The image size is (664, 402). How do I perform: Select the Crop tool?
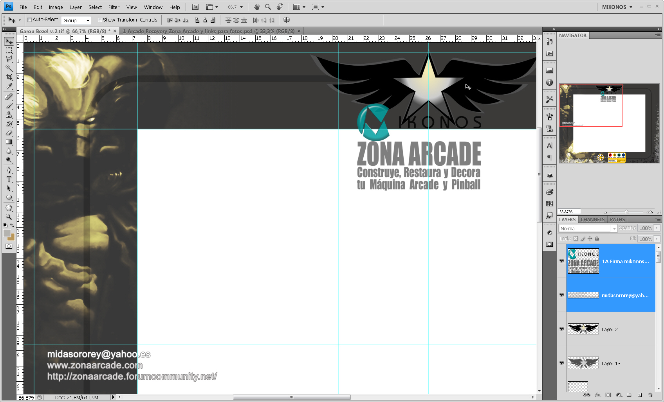[x=9, y=77]
